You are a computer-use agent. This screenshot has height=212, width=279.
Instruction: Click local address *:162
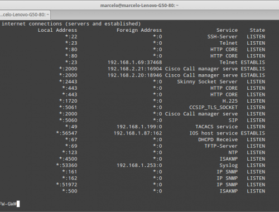click(70, 178)
